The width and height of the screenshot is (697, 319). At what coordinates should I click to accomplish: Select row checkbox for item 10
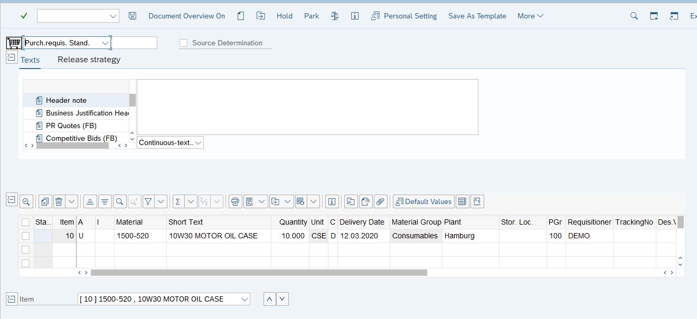(25, 236)
